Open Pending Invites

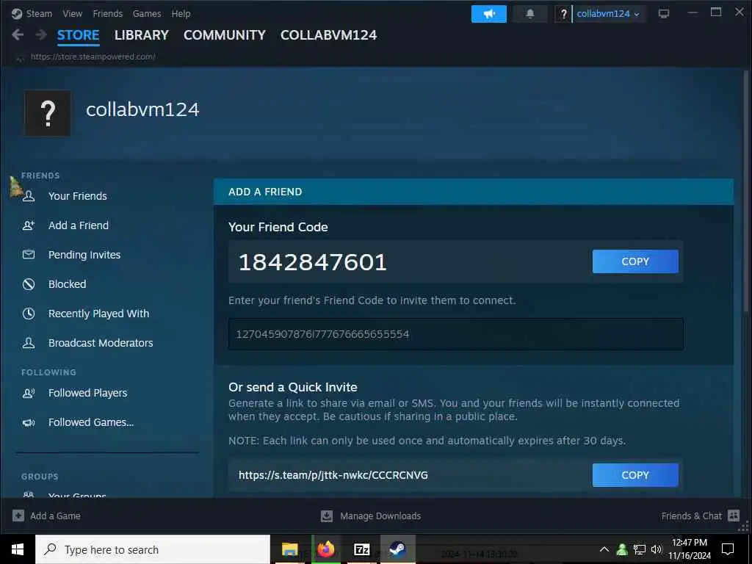pyautogui.click(x=84, y=255)
